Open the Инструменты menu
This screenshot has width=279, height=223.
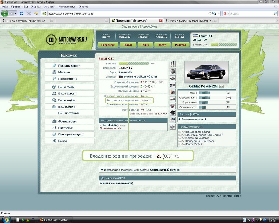pyautogui.click(x=67, y=7)
